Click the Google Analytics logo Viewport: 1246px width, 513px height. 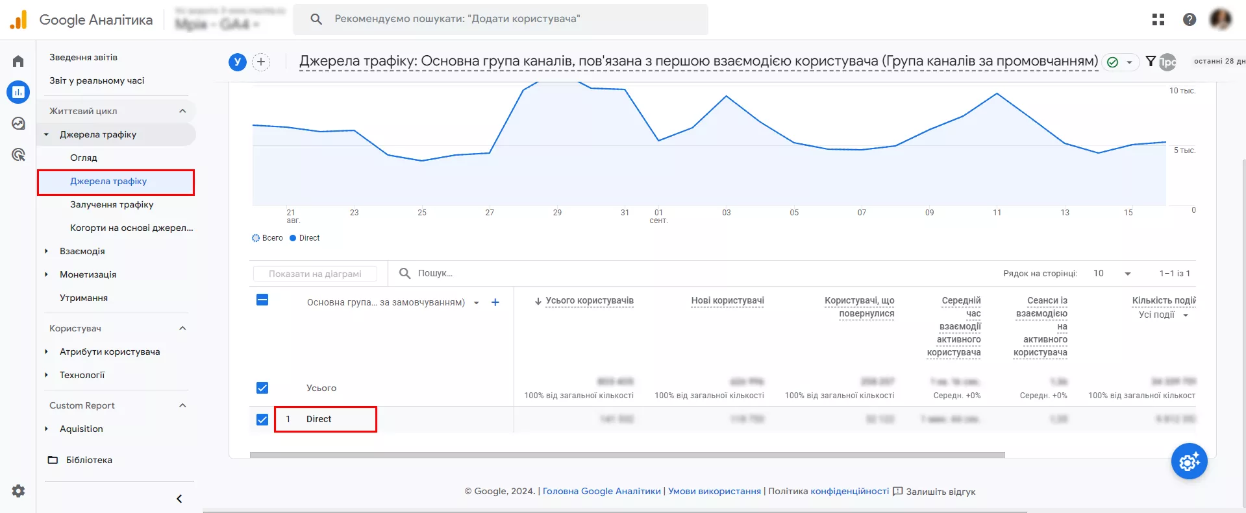pyautogui.click(x=19, y=19)
